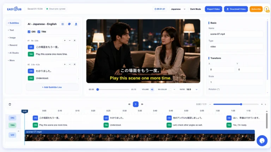
Task: Click the plus icon on subtitle #2
Action: pos(65,64)
